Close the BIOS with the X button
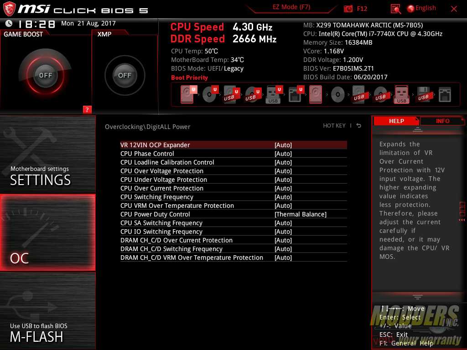The height and width of the screenshot is (350, 467). click(x=454, y=9)
